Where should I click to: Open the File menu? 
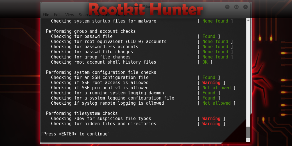pyautogui.click(x=46, y=15)
